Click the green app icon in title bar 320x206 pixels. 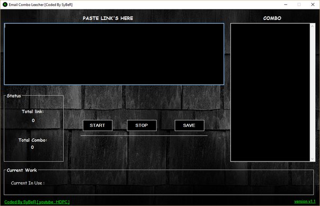[x=5, y=4]
